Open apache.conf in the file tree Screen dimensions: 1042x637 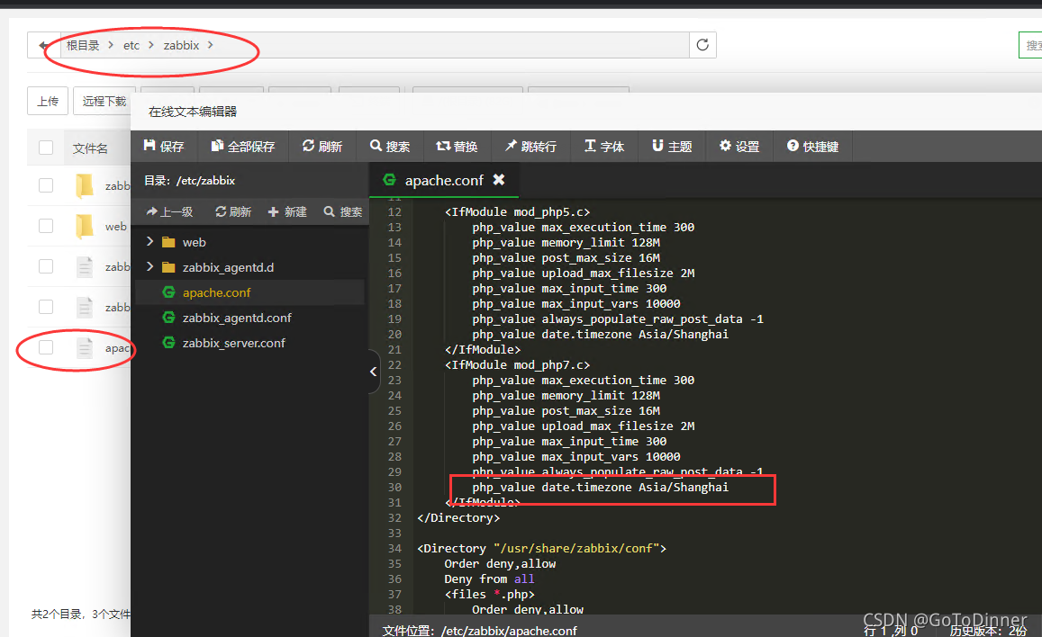pyautogui.click(x=249, y=292)
